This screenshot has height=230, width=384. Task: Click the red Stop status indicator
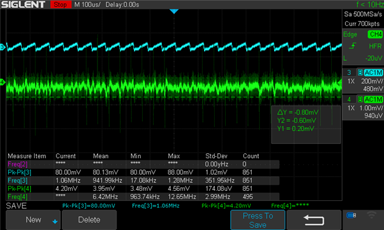(x=61, y=4)
